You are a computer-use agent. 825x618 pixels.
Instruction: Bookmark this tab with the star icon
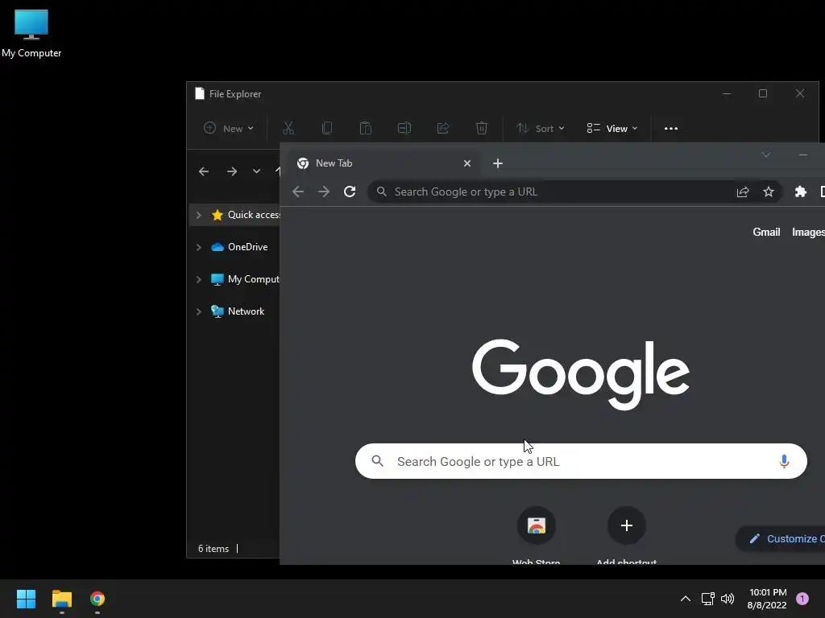(768, 192)
